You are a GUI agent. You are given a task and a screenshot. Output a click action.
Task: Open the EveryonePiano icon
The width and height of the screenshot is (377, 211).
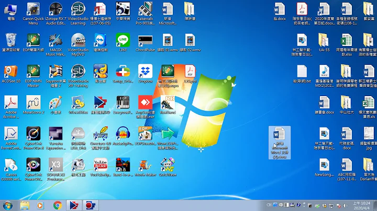(123, 105)
